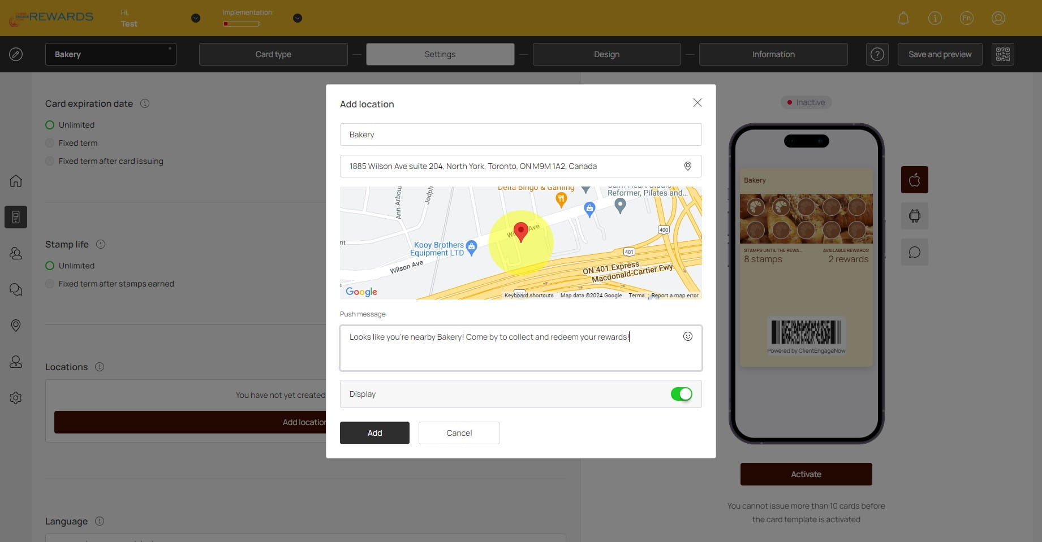Viewport: 1042px width, 542px height.
Task: Click Add button in dialog
Action: tap(374, 433)
